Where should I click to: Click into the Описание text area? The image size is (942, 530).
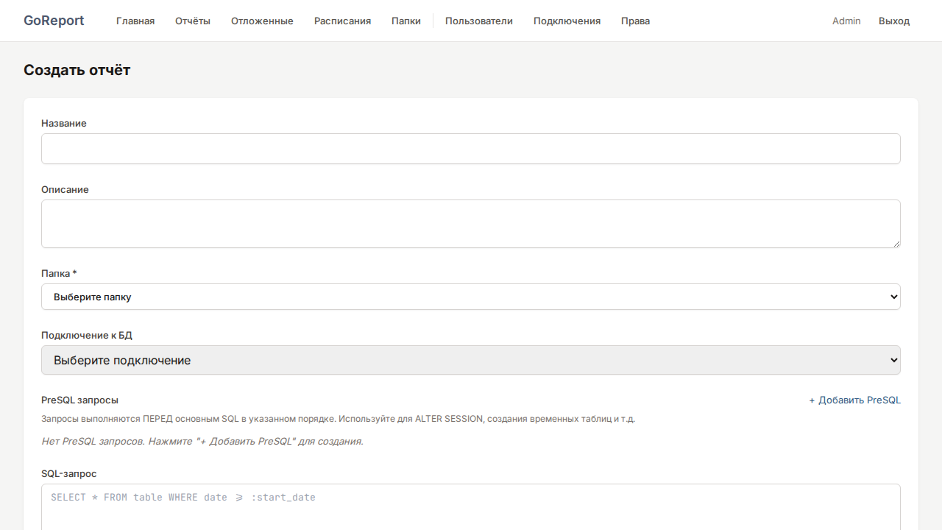point(471,224)
